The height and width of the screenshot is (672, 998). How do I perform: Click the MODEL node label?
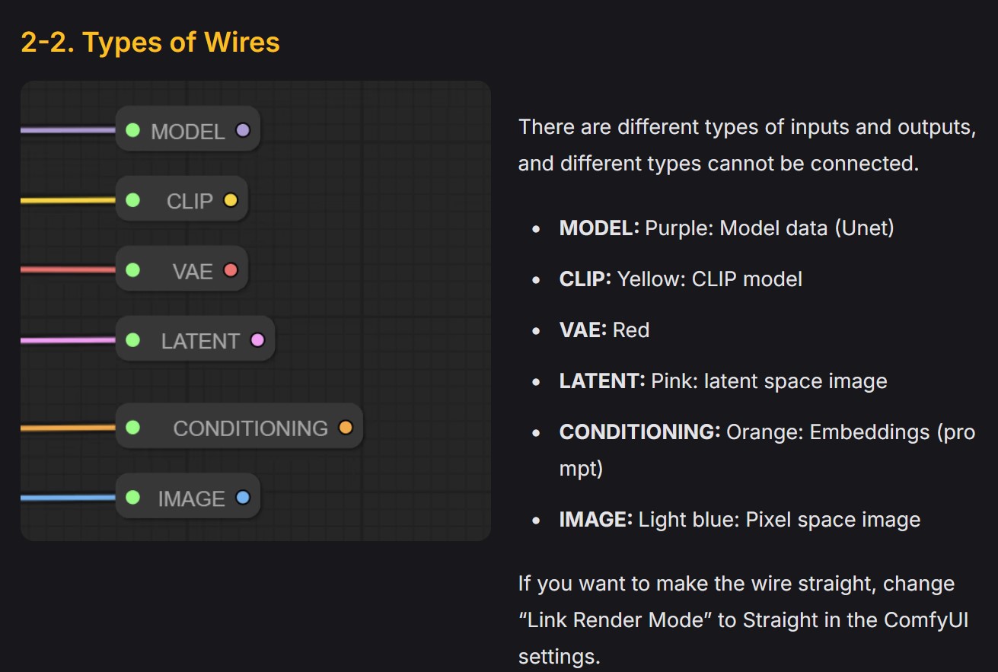188,132
